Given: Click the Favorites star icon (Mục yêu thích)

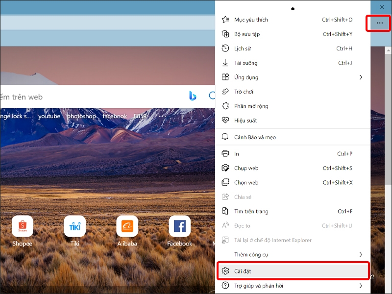Looking at the screenshot, I should 225,19.
